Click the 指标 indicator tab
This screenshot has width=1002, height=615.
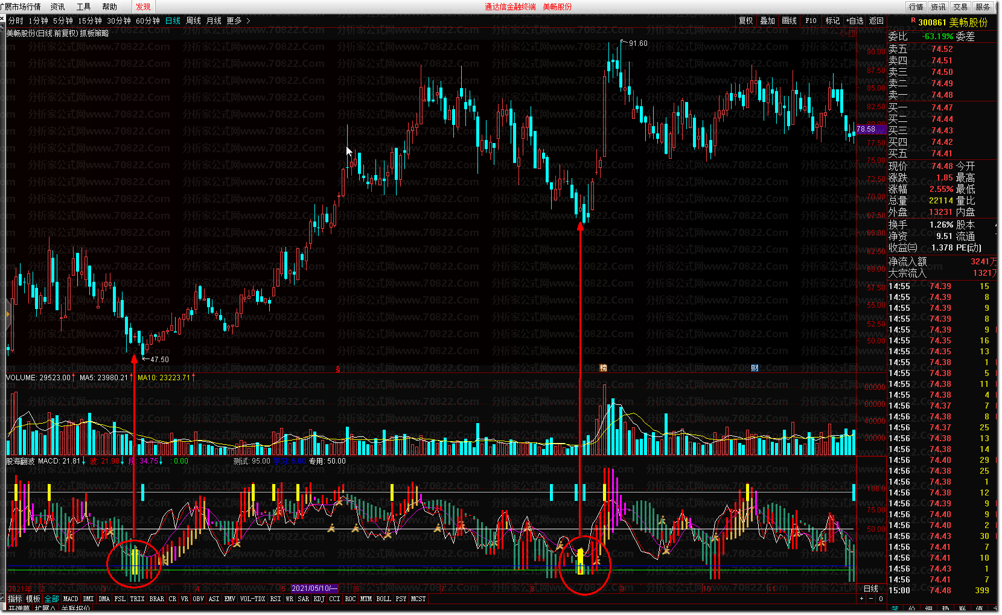pyautogui.click(x=15, y=599)
